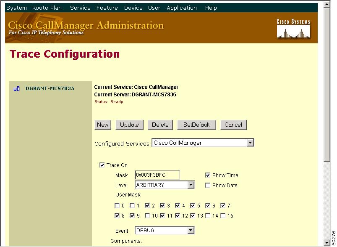Check User Mask bit 15

coord(223,215)
